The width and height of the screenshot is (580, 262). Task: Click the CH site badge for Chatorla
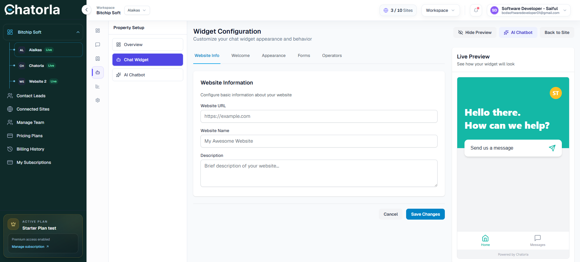(22, 66)
